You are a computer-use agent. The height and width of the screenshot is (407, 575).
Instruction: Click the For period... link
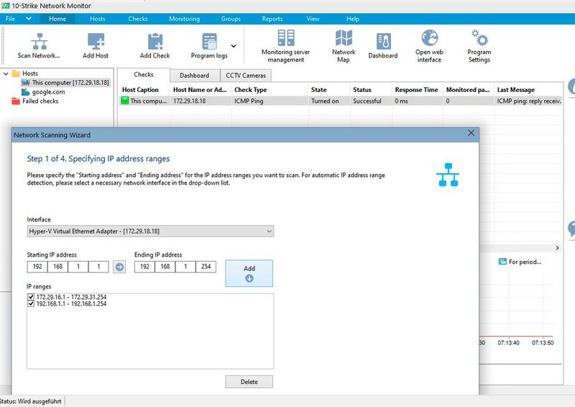click(525, 262)
